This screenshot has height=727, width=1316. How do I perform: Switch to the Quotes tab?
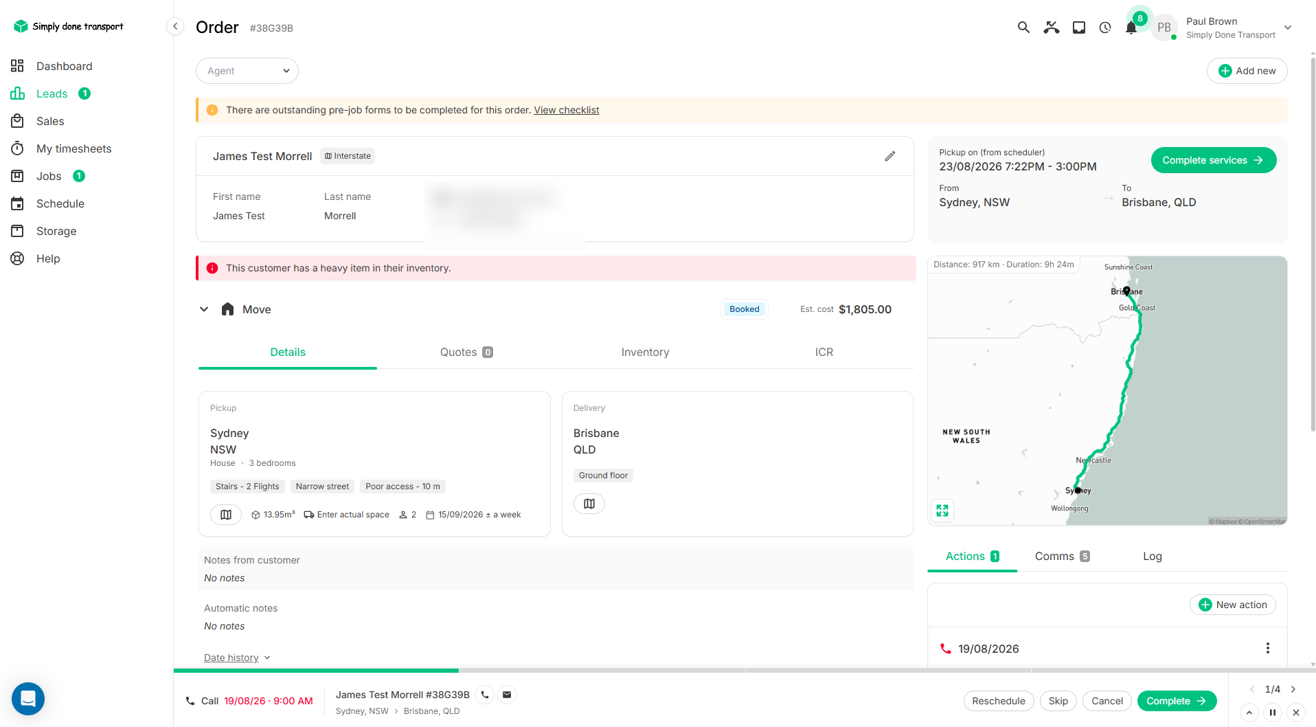tap(466, 352)
